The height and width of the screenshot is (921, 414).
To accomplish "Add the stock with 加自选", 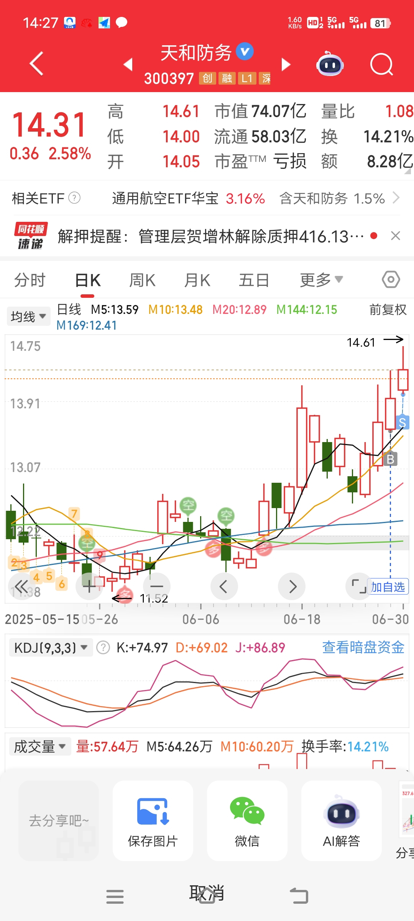I will (388, 587).
